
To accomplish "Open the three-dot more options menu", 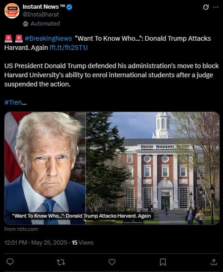I will pos(216,7).
